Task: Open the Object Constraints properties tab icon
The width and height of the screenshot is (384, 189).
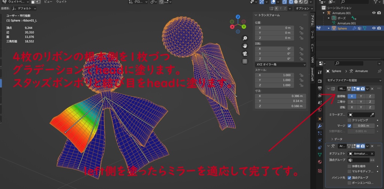Action: (x=319, y=148)
